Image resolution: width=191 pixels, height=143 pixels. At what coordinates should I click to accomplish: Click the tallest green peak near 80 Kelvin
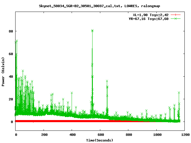point(92,30)
